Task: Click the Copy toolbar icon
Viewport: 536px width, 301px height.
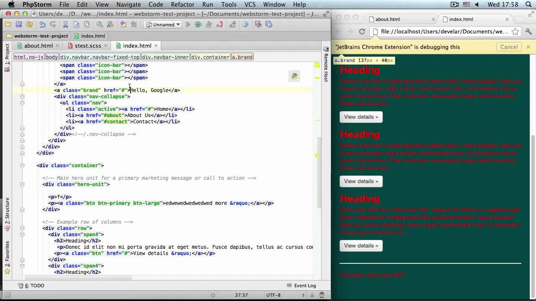Action: click(76, 25)
